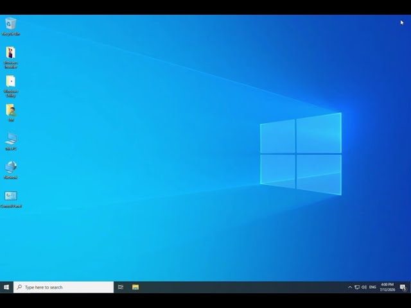This screenshot has height=308, width=411.
Task: Expand hidden system tray icons
Action: pyautogui.click(x=350, y=287)
